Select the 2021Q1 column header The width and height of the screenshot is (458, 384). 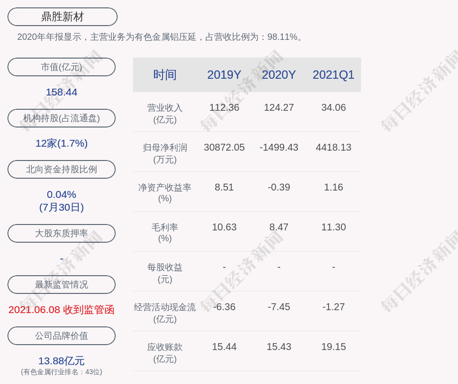pyautogui.click(x=333, y=75)
